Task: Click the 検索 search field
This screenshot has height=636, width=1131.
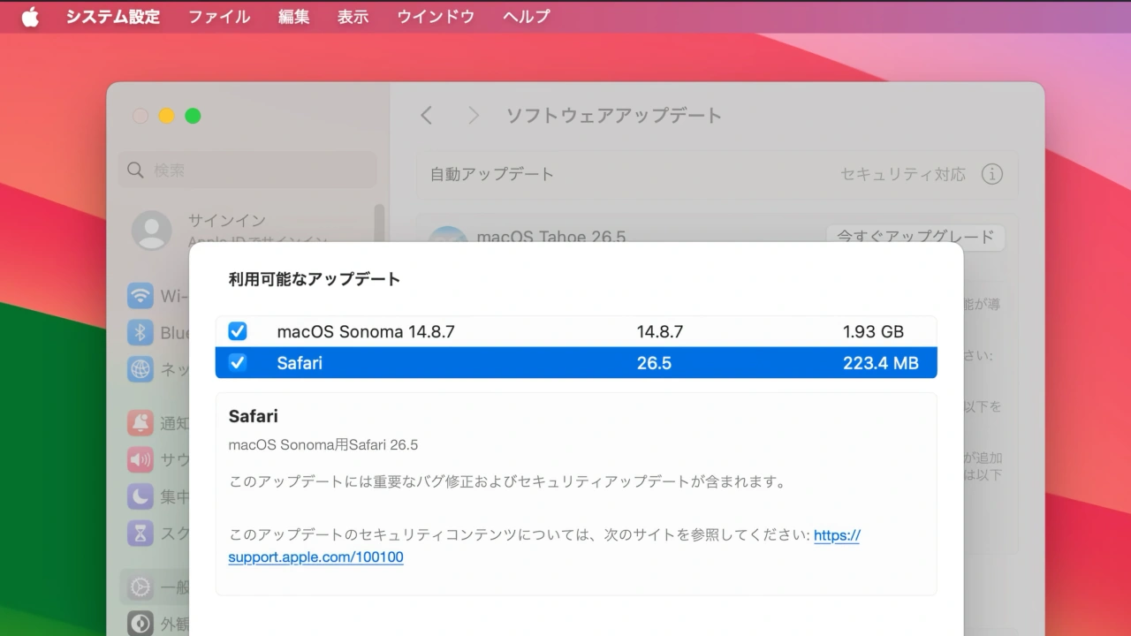Action: tap(247, 170)
